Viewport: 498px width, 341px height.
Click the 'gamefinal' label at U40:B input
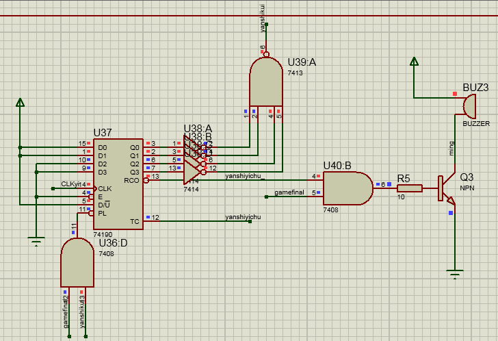[289, 192]
